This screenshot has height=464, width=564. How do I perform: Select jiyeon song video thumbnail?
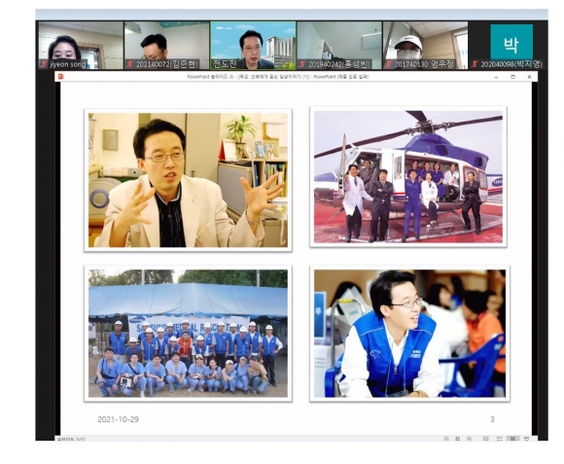click(81, 46)
